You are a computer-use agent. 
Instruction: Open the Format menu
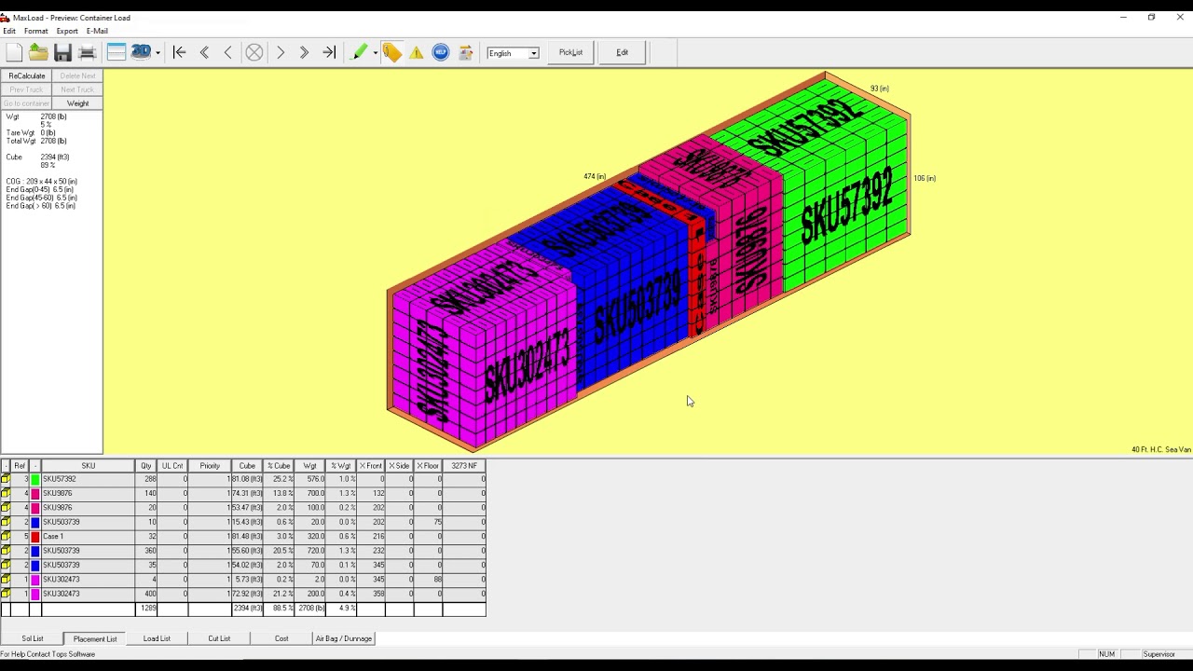tap(36, 31)
